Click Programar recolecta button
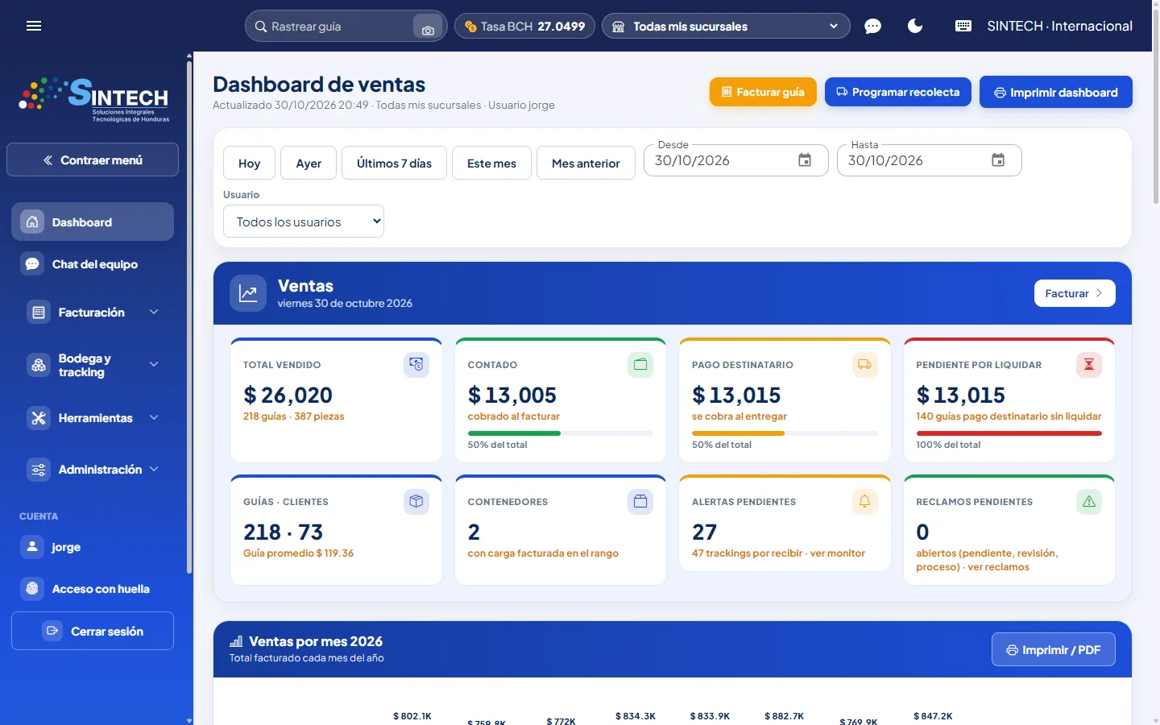 [898, 92]
